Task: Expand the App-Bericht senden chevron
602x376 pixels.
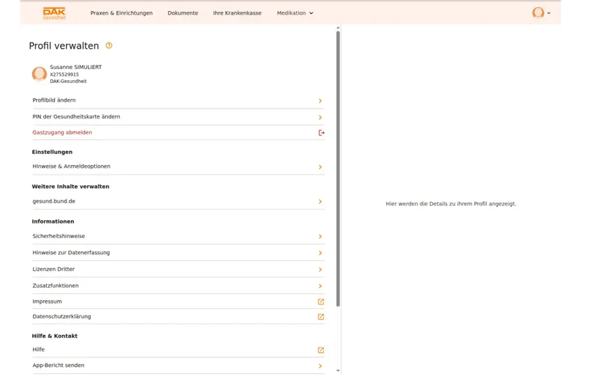Action: (321, 366)
